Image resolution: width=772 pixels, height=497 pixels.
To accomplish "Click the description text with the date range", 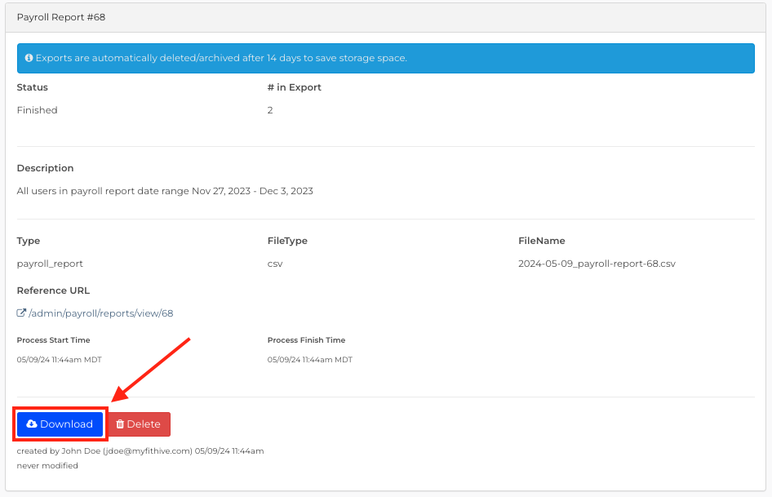I will pos(165,191).
